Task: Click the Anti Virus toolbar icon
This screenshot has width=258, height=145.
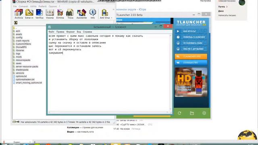Action: pyautogui.click(x=105, y=14)
